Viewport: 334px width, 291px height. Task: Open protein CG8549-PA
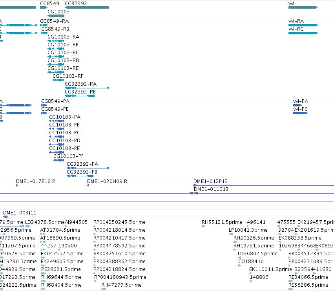tap(55, 101)
